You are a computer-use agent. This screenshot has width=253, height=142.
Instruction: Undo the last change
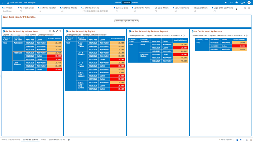pos(226,3)
